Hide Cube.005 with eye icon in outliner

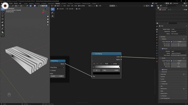[x=184, y=10]
